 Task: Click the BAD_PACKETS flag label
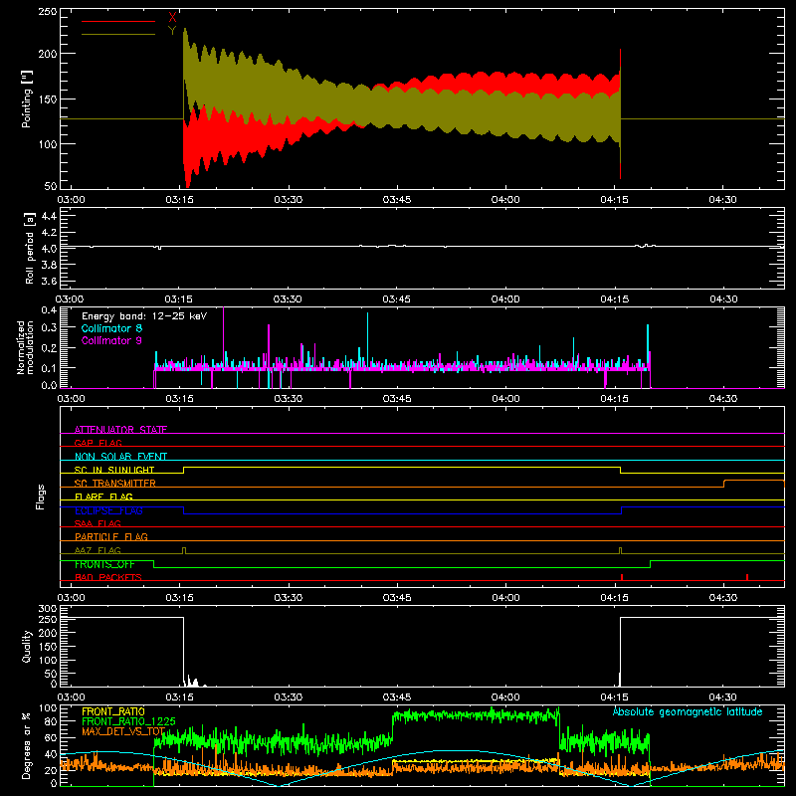pyautogui.click(x=108, y=577)
